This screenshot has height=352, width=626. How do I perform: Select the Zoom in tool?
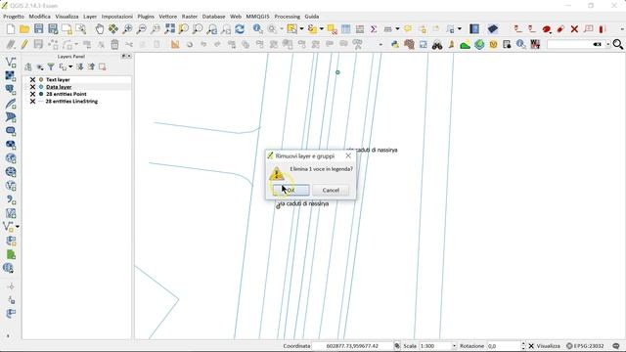click(x=127, y=28)
